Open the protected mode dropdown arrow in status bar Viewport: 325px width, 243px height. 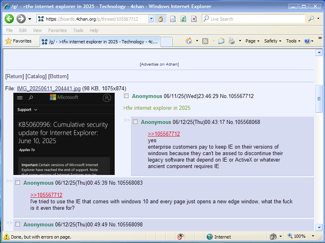[281, 237]
